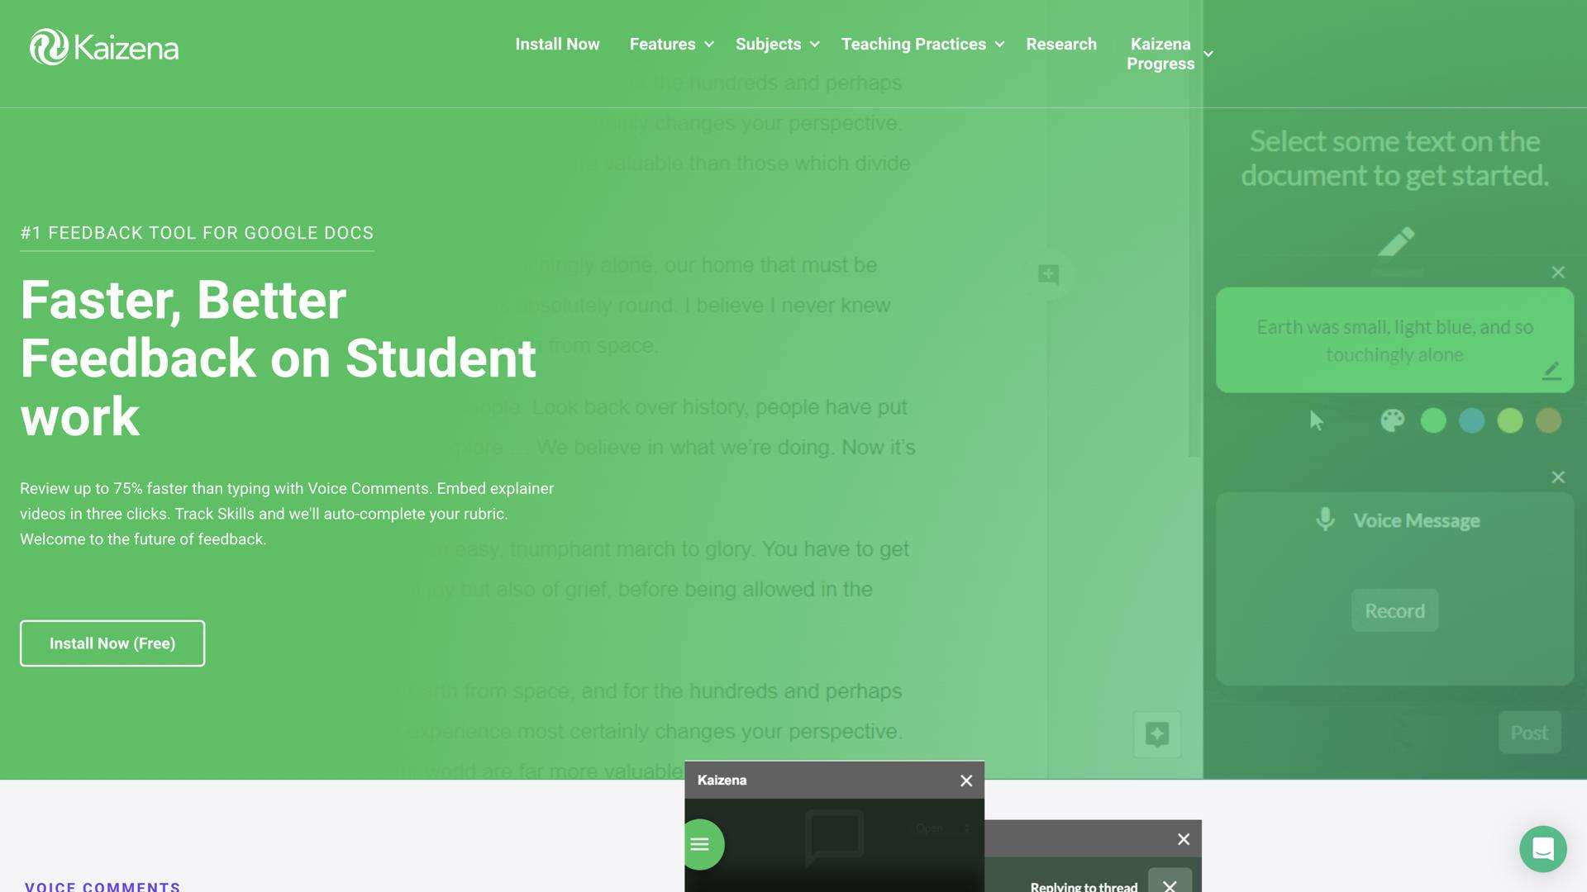Screen dimensions: 1587x892
Task: Click the microphone Voice Message icon
Action: point(1325,520)
